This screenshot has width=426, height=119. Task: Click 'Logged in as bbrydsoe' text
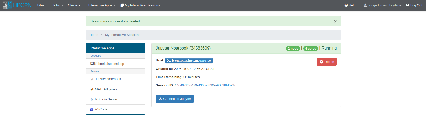click(384, 5)
